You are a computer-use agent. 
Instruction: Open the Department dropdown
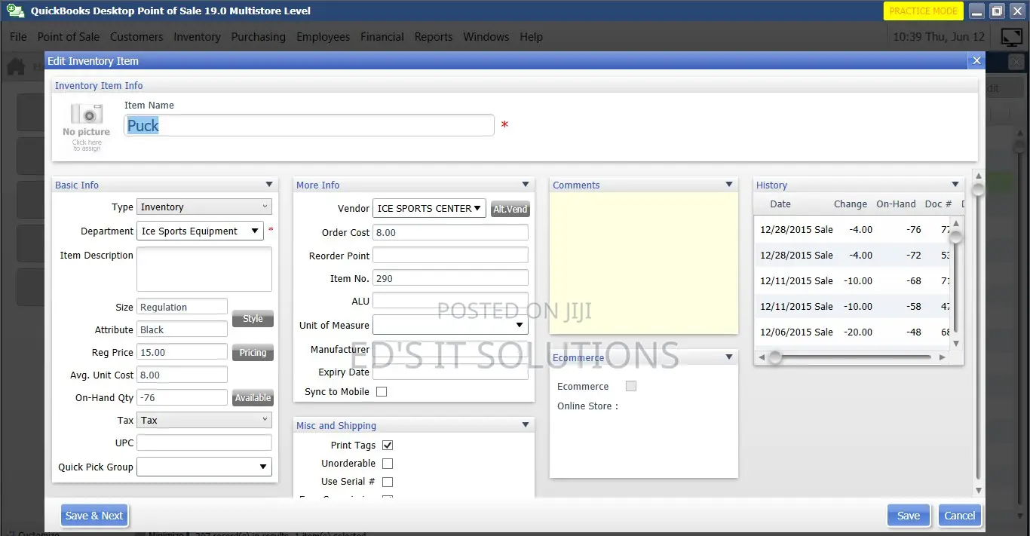click(200, 231)
